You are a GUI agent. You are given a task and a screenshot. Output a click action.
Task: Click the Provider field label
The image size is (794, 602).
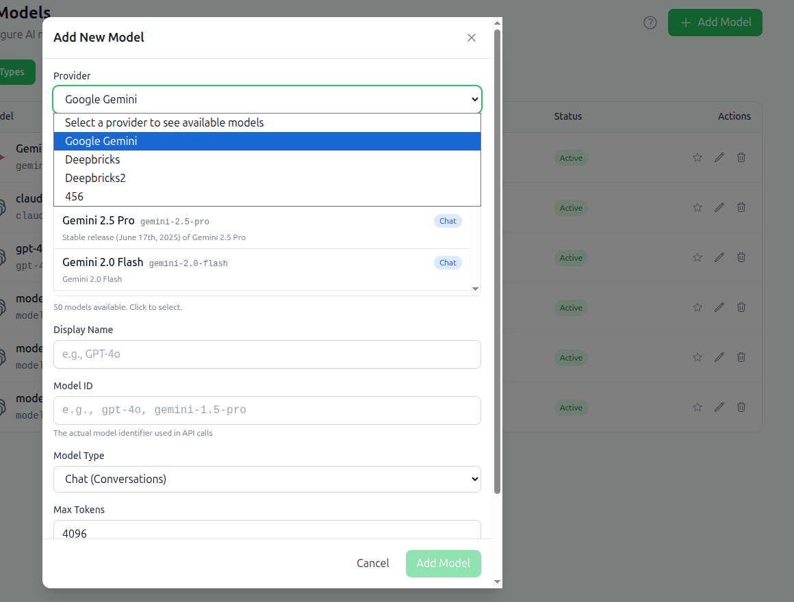[x=72, y=76]
